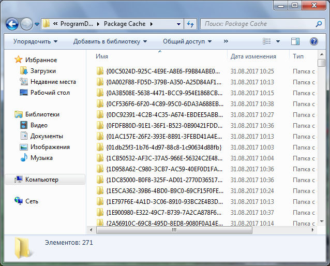Toggle the preview pane icon

(295, 41)
